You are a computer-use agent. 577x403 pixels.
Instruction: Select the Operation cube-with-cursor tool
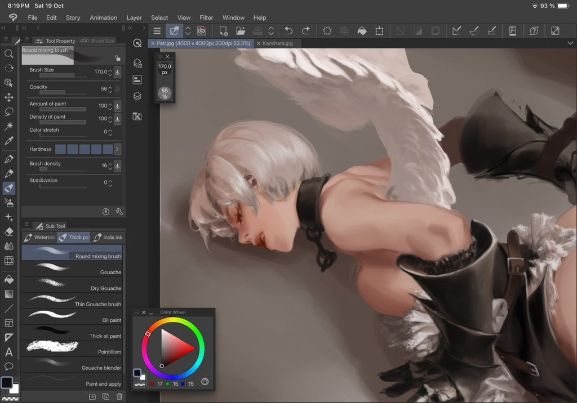point(9,83)
